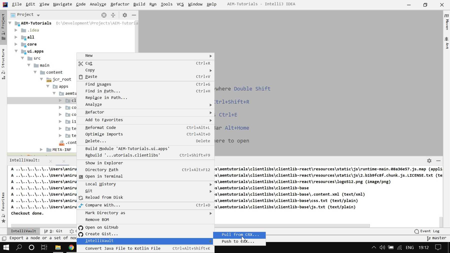Click the Git branch icon near master
450x253 pixels.
click(x=428, y=238)
